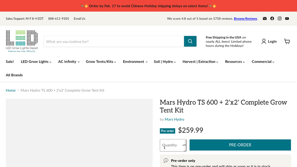The image size is (297, 167).
Task: Click the Mars Hydro brand link
Action: click(x=174, y=119)
